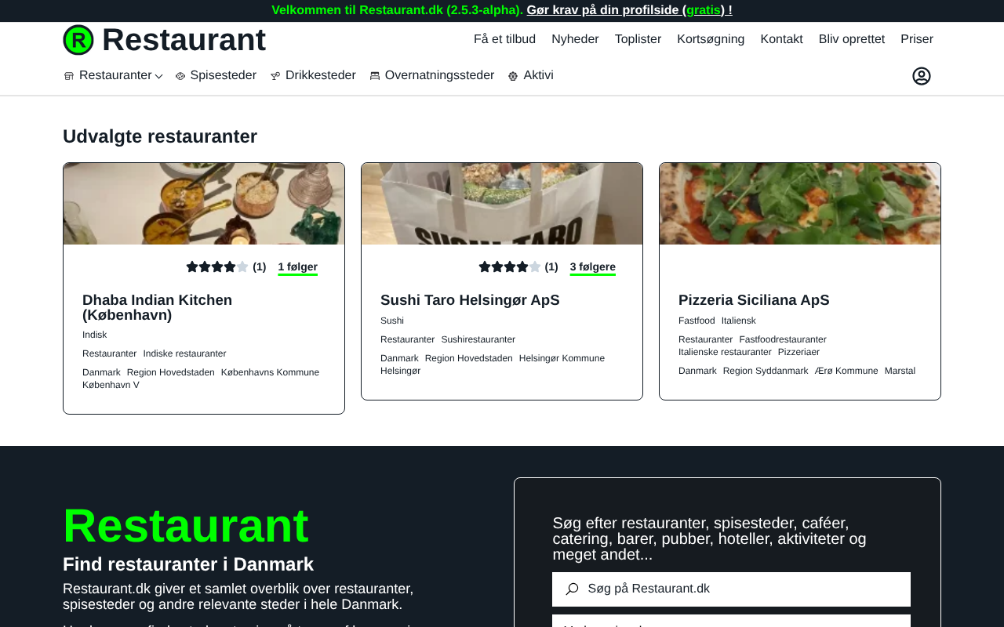Click the search magnifier icon
1004x627 pixels.
tap(572, 589)
